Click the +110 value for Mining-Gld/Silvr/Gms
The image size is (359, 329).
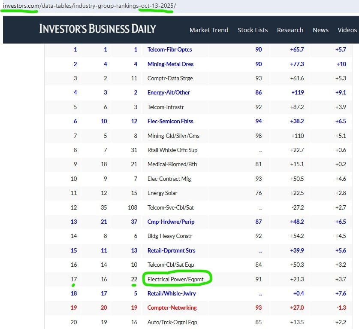tap(297, 136)
